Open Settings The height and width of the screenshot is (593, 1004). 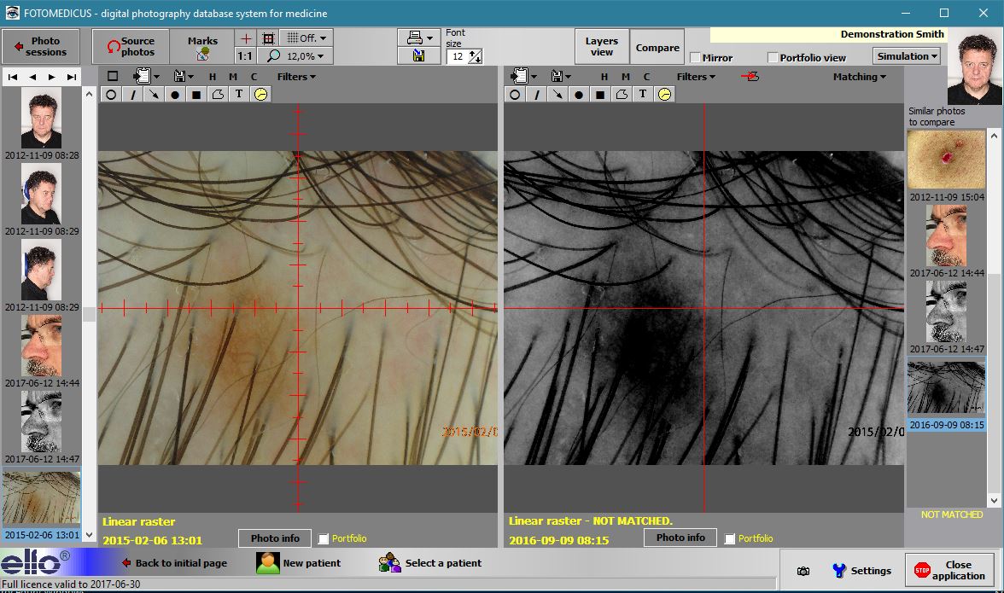click(x=862, y=571)
